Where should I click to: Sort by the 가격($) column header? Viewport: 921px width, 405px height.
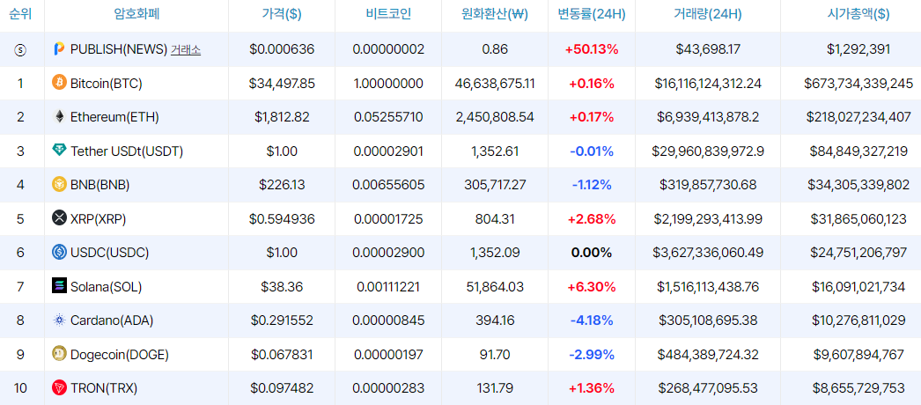pyautogui.click(x=282, y=14)
